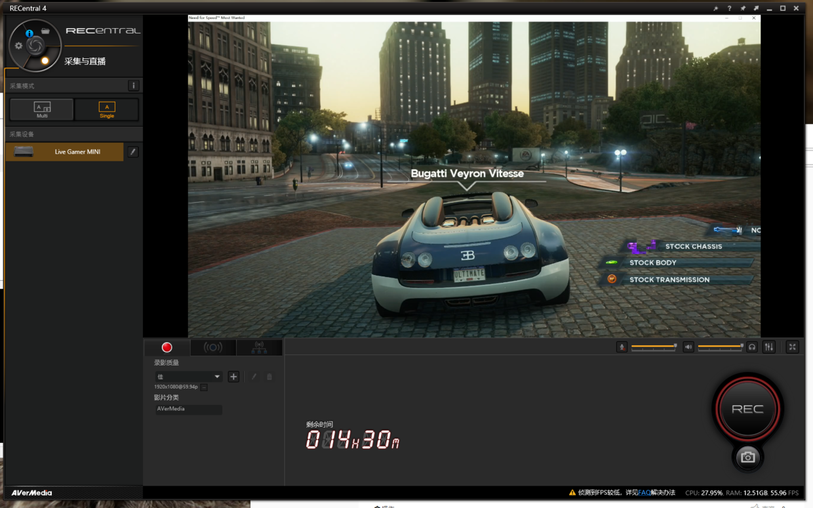Switch to Multi capture mode
The height and width of the screenshot is (508, 813).
point(42,110)
